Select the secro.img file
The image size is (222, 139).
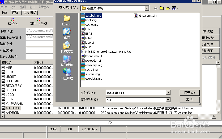coord(89,70)
